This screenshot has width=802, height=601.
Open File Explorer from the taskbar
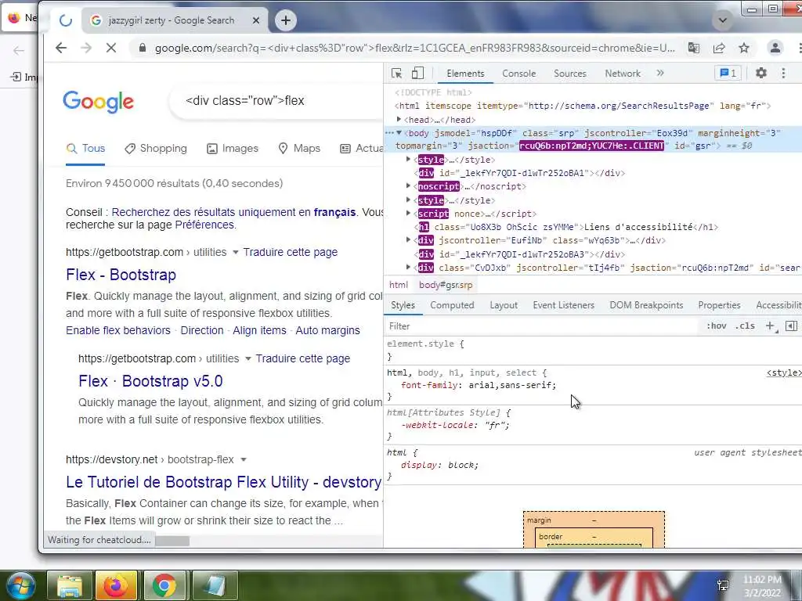click(70, 585)
